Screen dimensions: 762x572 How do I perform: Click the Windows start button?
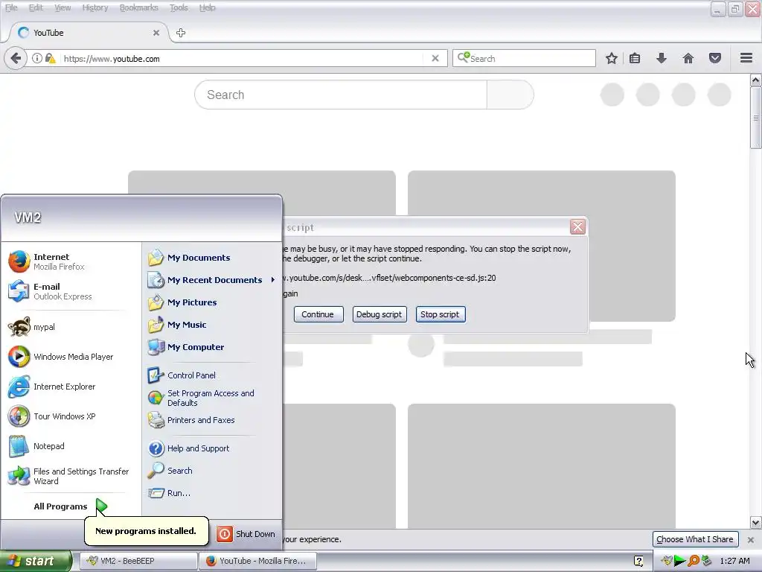(35, 561)
